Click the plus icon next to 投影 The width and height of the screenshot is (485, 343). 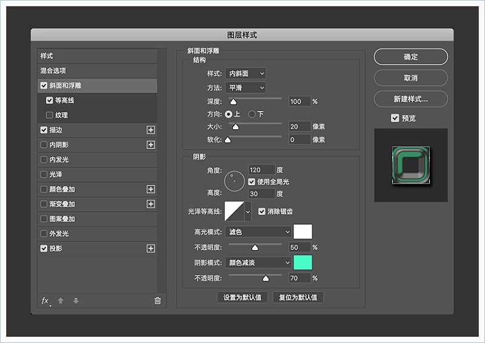click(x=151, y=248)
